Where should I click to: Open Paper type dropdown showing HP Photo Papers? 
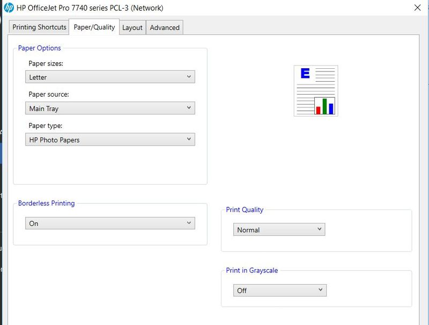[x=110, y=140]
